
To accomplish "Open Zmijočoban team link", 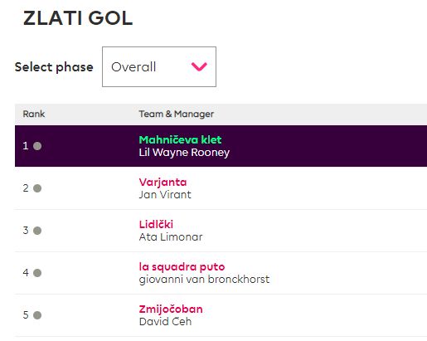I will [x=171, y=309].
